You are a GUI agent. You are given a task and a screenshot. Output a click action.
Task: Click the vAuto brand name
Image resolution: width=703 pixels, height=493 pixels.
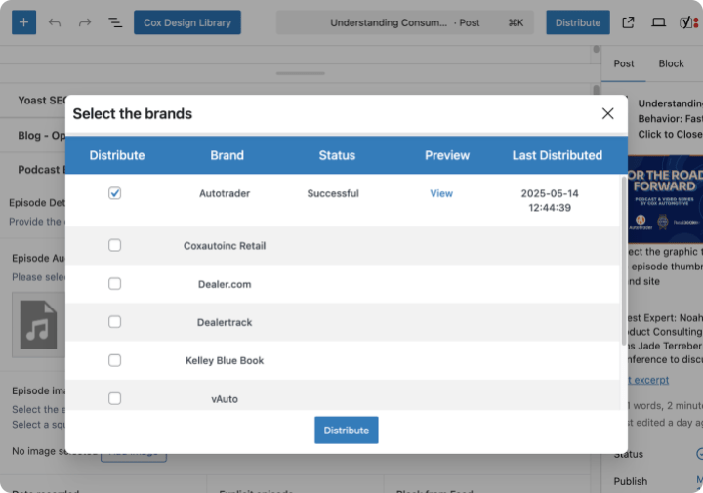[x=225, y=399]
